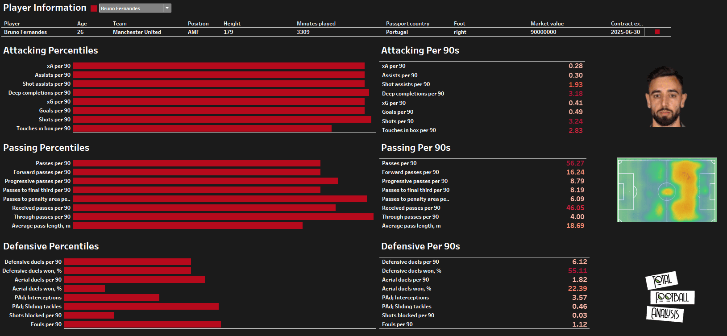Viewport: 727px width, 336px height.
Task: Click the Total Football Analysis logo
Action: click(669, 297)
